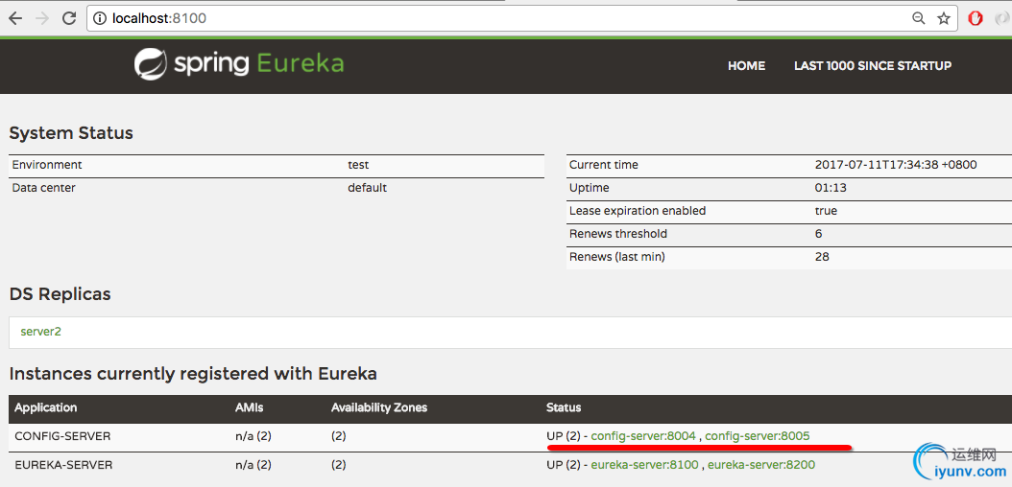Click the Data center label
The width and height of the screenshot is (1012, 487).
click(43, 188)
